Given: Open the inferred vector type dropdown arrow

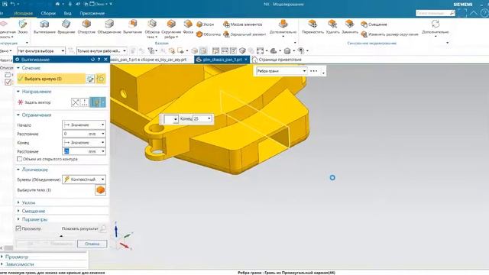Looking at the screenshot, I should point(103,102).
